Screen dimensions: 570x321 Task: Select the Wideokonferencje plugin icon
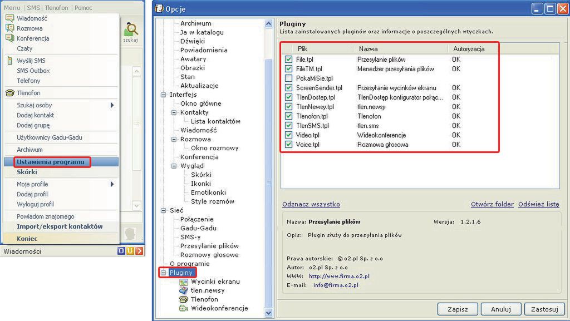click(184, 308)
